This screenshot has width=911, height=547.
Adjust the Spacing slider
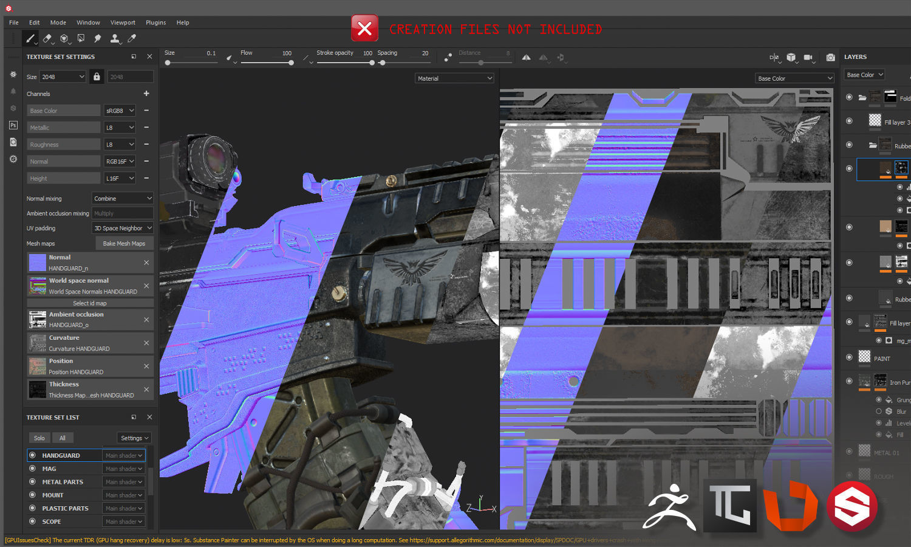pyautogui.click(x=404, y=63)
